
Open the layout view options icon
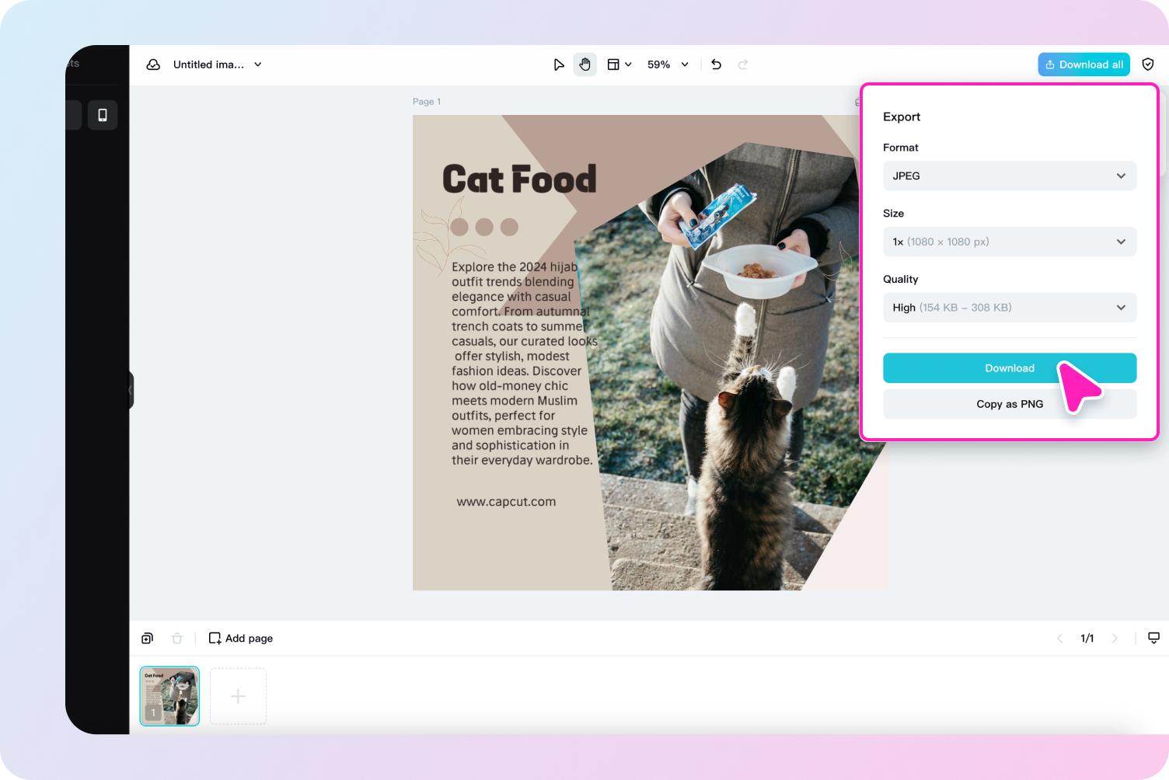615,64
